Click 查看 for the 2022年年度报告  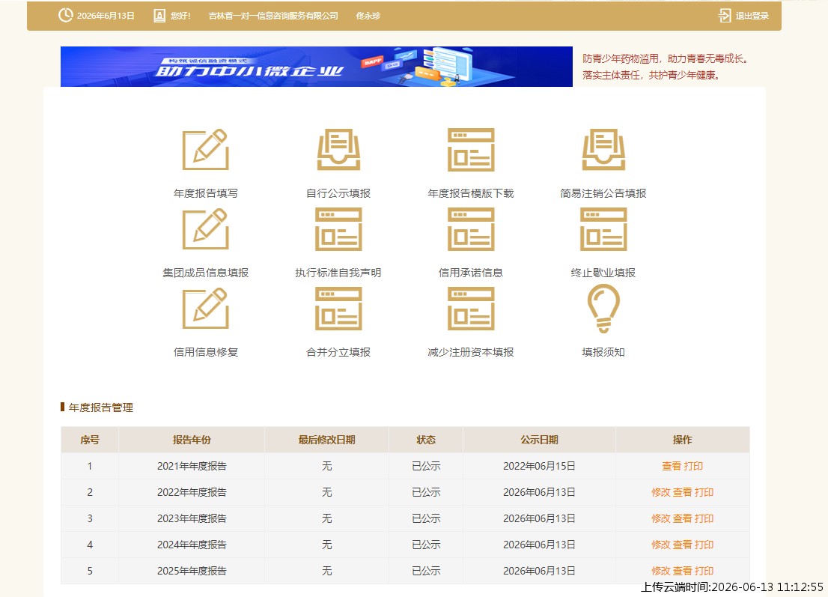coord(682,492)
